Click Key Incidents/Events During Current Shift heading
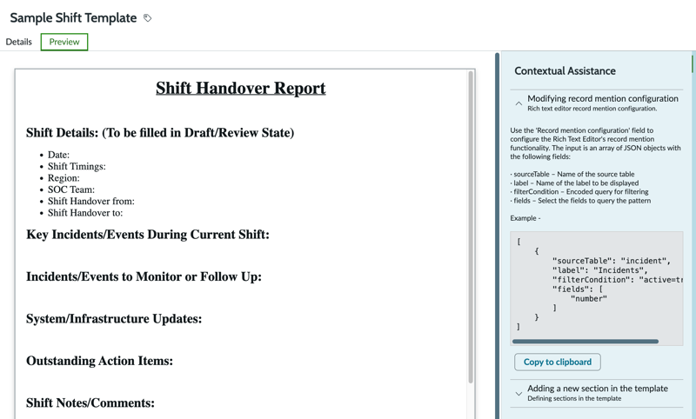This screenshot has height=419, width=696. (x=148, y=234)
